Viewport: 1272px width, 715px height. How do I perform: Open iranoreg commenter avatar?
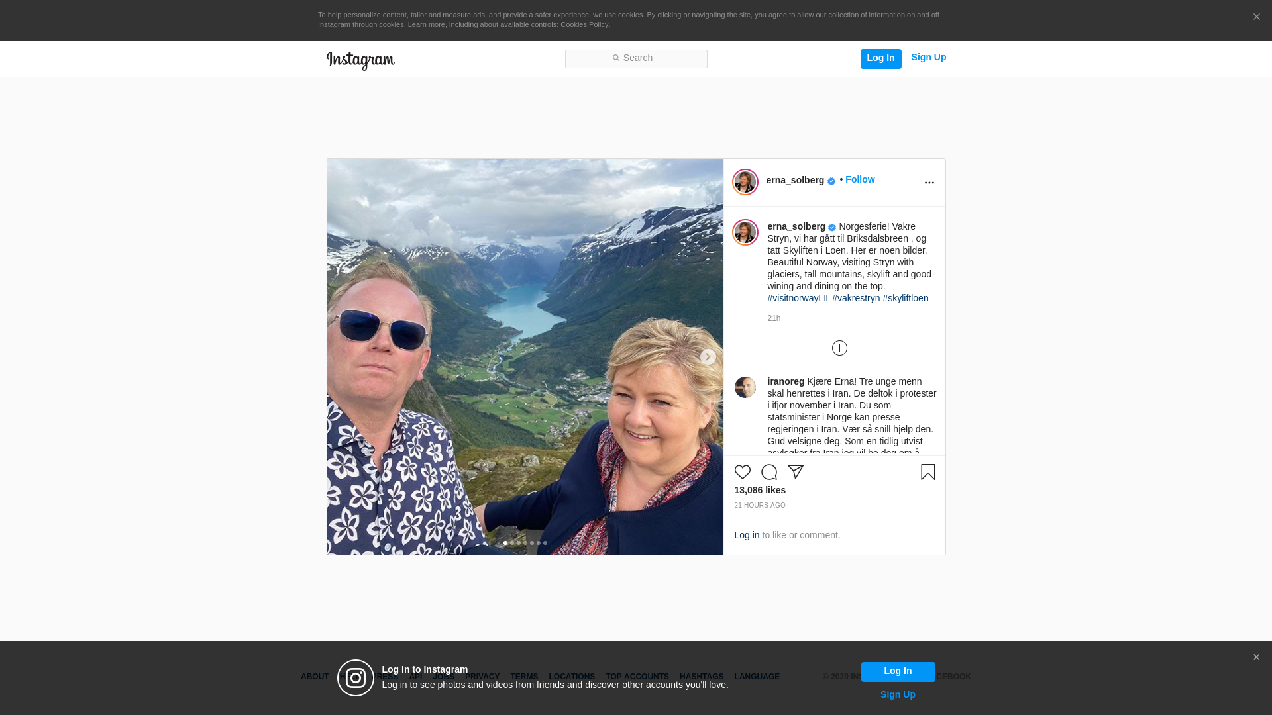click(745, 387)
